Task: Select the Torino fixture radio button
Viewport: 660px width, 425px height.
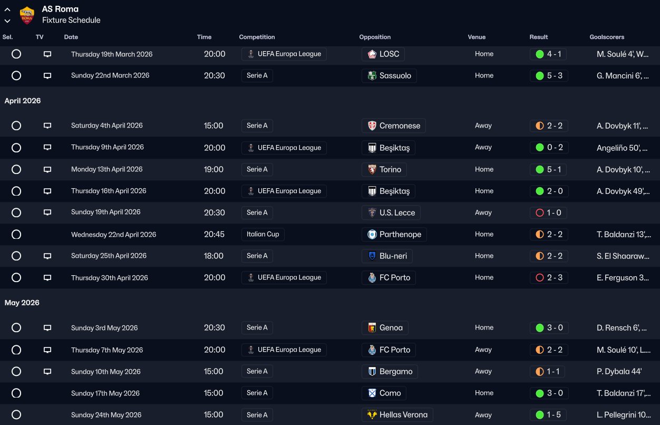Action: pyautogui.click(x=16, y=169)
